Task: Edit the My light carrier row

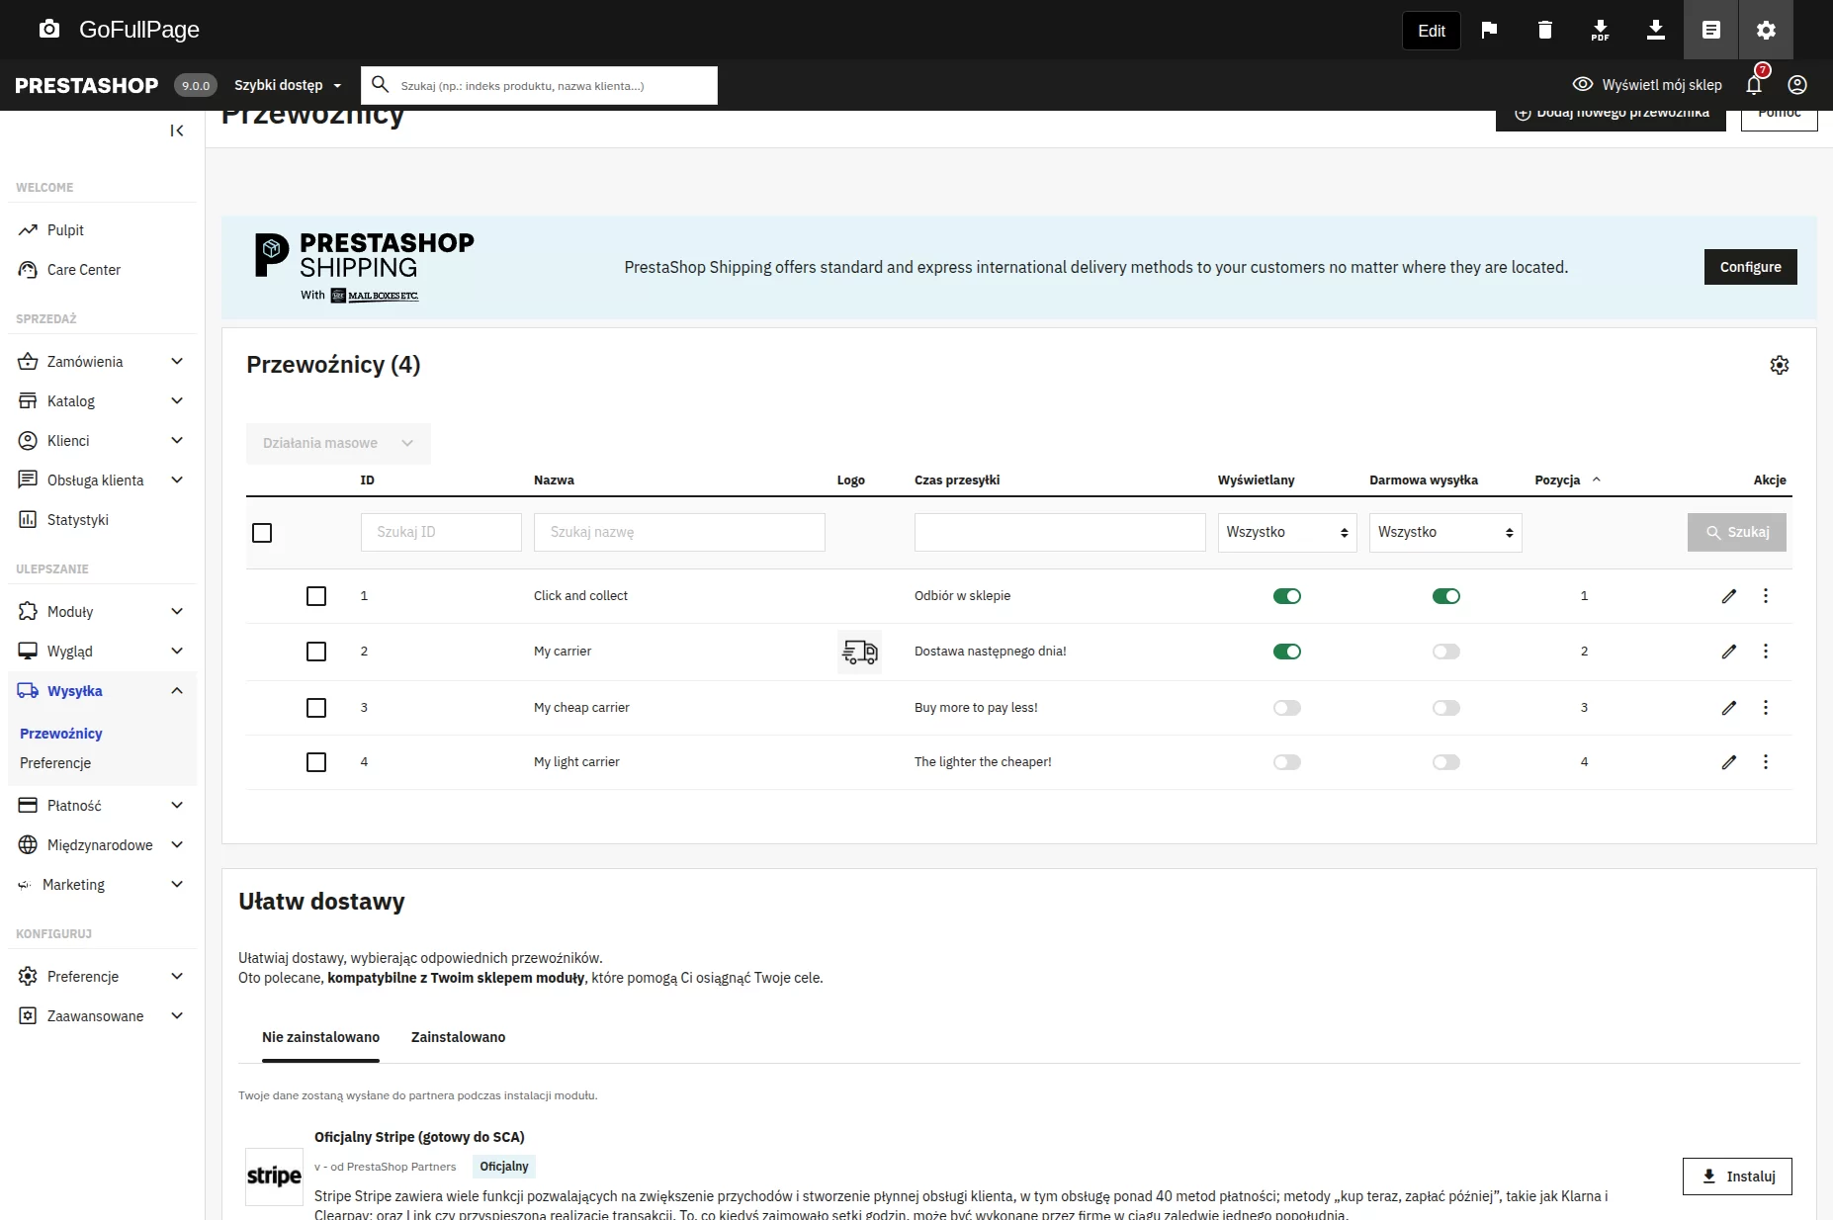Action: pyautogui.click(x=1728, y=762)
